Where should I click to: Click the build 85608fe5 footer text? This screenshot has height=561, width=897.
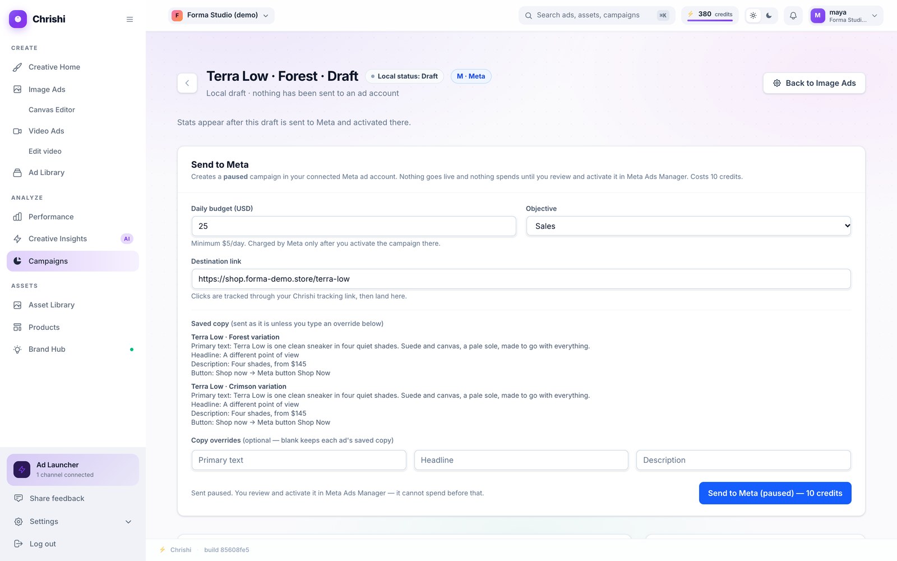[226, 550]
